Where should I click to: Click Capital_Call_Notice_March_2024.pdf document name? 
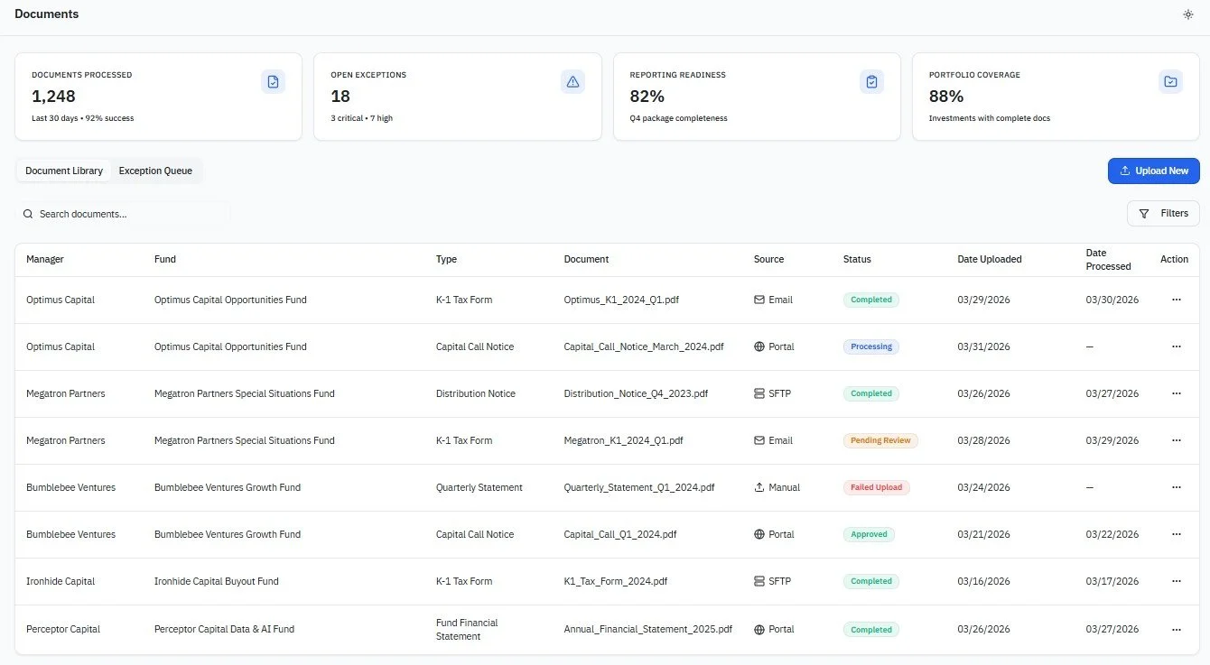(644, 346)
